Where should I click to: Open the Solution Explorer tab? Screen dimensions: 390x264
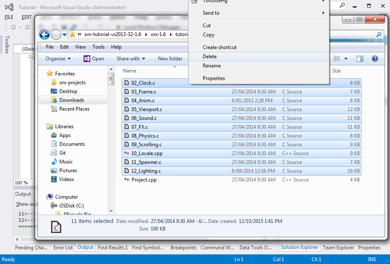pyautogui.click(x=299, y=247)
